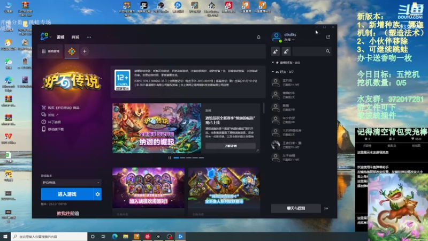Open Task View on the taskbar

[103, 236]
